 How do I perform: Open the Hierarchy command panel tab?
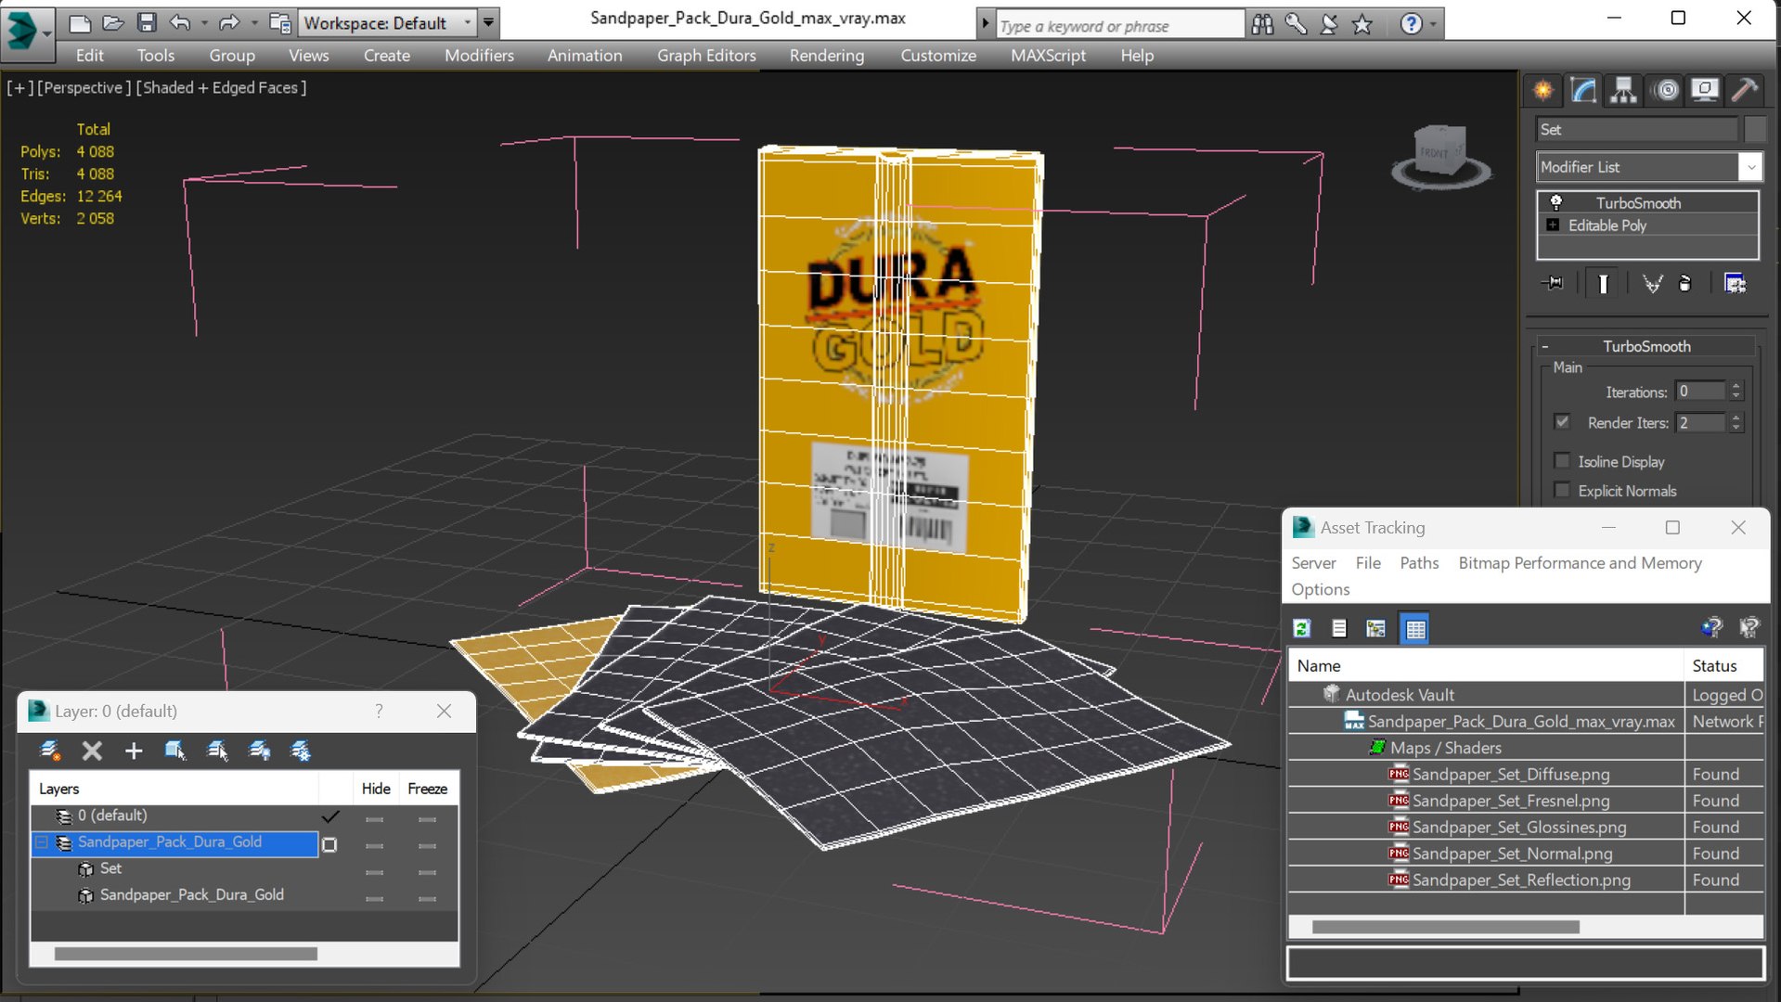tap(1623, 90)
